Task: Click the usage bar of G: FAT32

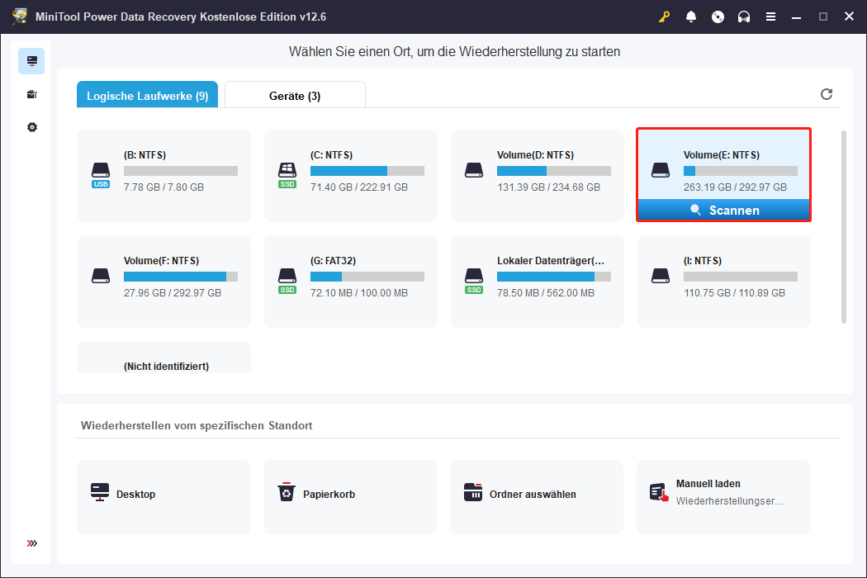Action: coord(367,277)
